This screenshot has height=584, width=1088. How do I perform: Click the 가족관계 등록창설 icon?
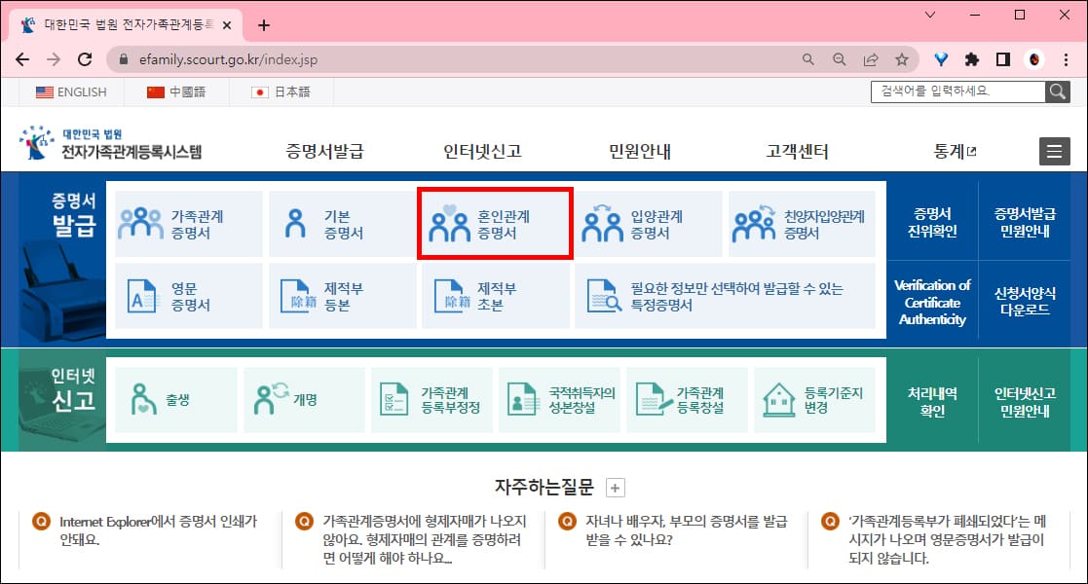coord(651,399)
